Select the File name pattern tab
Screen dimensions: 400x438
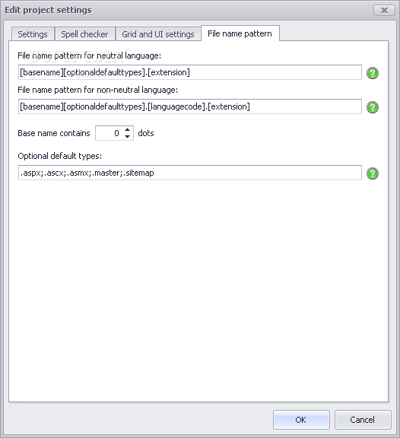tap(240, 33)
